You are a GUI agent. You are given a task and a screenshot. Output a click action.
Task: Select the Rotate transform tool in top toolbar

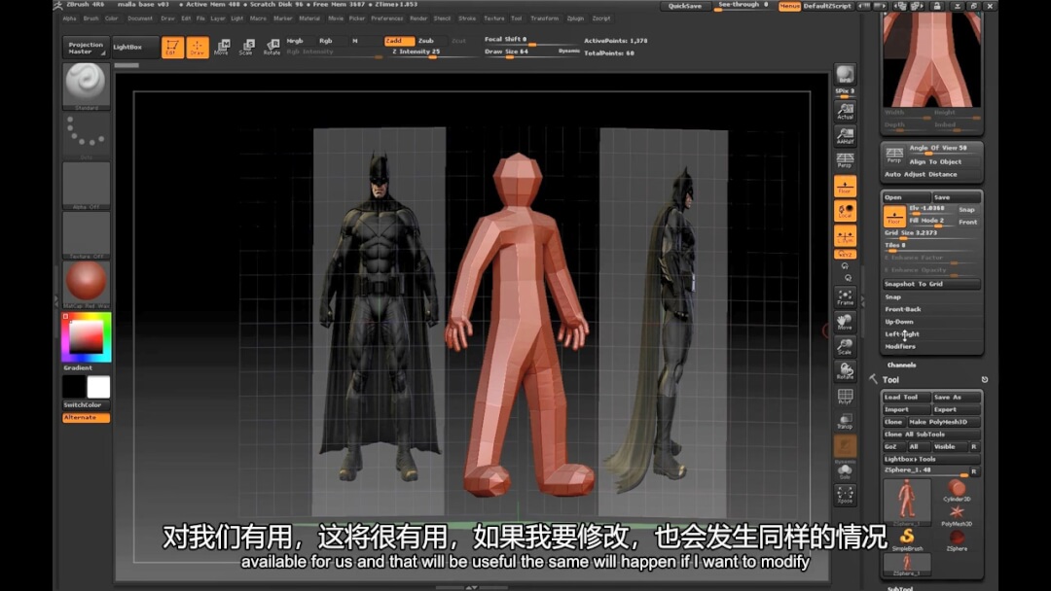point(272,47)
